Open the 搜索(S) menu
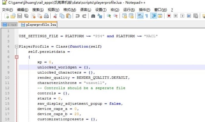 coord(38,10)
